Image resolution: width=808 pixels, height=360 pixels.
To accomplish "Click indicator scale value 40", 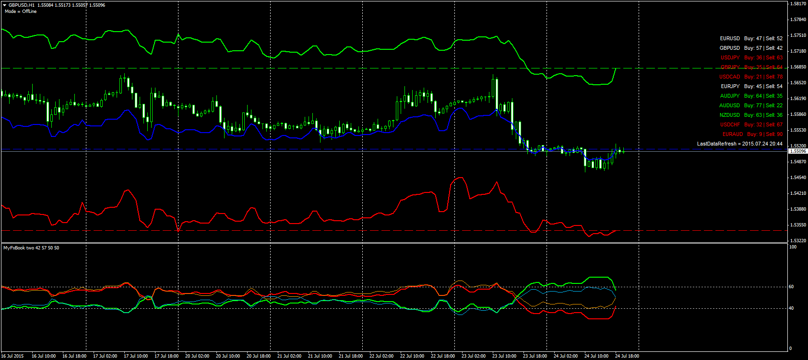I will [x=792, y=308].
